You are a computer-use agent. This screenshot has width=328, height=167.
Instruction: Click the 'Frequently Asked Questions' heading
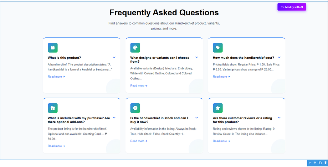[x=164, y=13]
